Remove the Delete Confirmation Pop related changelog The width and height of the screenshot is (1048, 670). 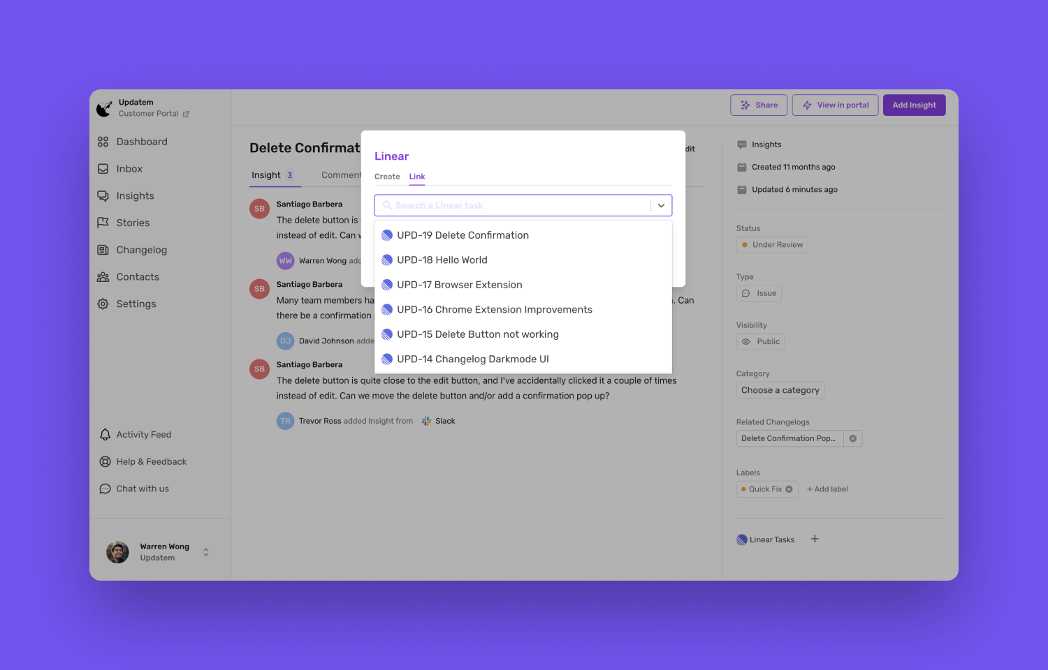point(853,439)
